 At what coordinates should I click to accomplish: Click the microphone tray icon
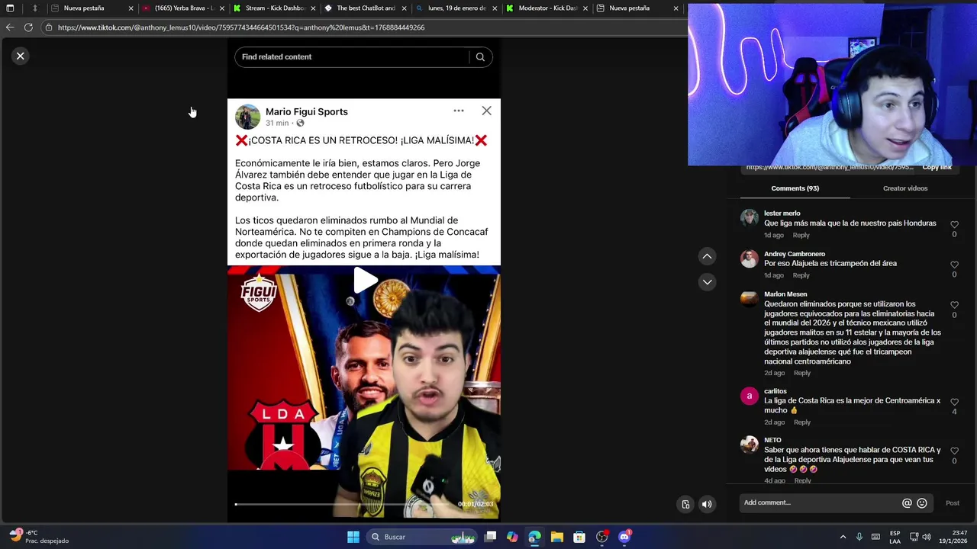click(859, 537)
